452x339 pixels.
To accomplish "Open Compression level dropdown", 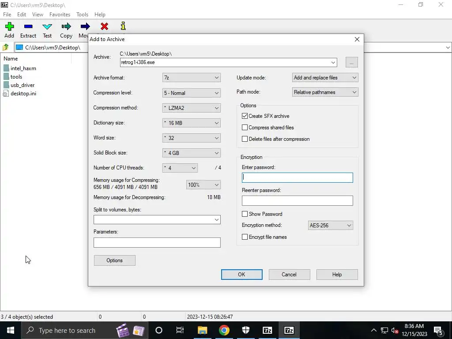I will tap(192, 93).
